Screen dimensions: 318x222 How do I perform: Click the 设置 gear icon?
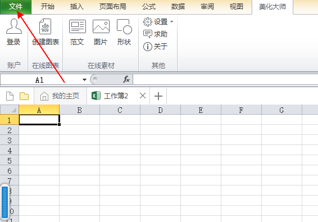[147, 22]
